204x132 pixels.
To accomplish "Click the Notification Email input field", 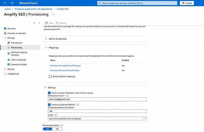I will [97, 100].
